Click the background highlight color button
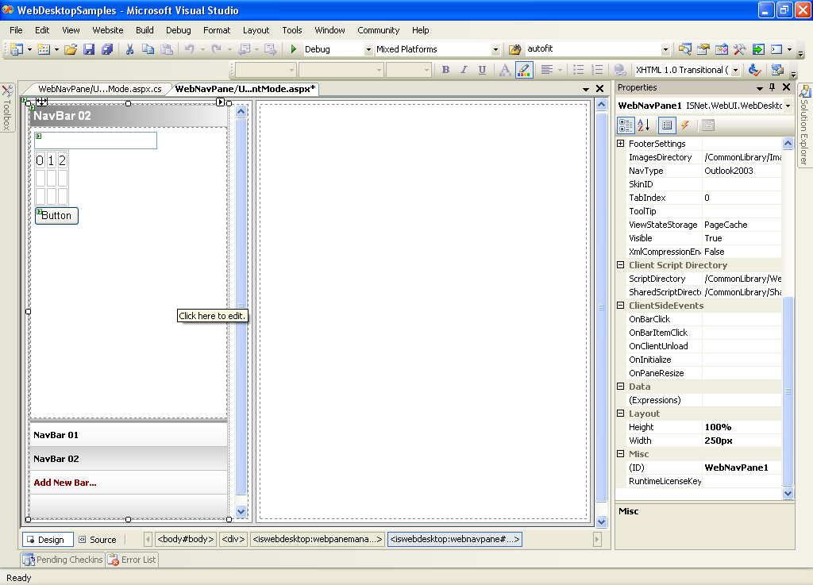This screenshot has width=813, height=585. pyautogui.click(x=523, y=70)
